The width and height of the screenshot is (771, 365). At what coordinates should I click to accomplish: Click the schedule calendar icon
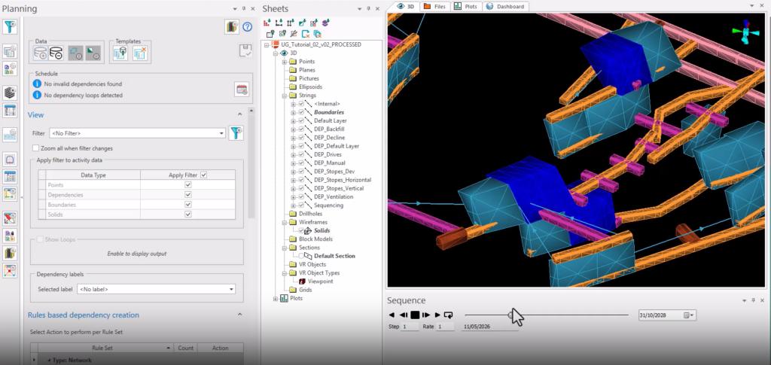(x=242, y=90)
